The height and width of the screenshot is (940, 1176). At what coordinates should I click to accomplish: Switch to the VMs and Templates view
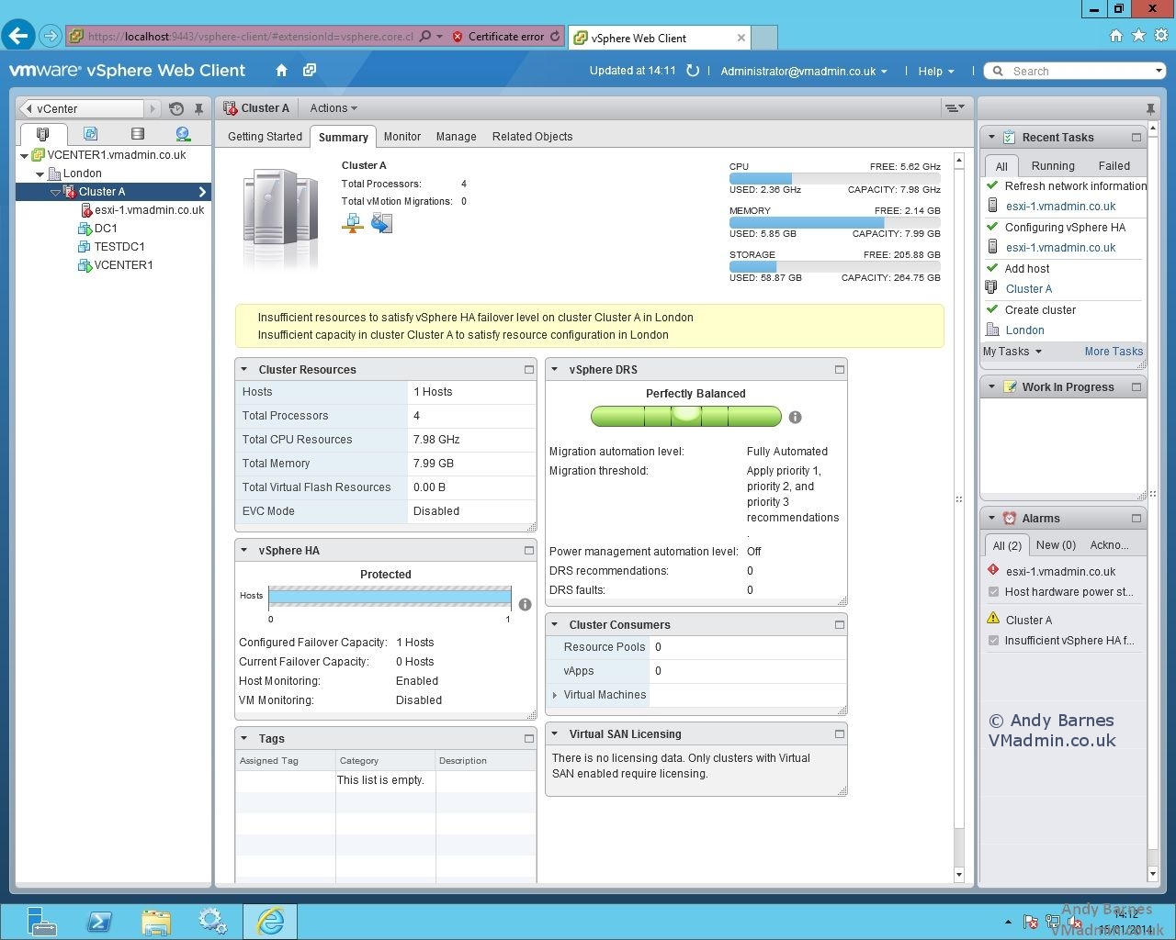click(x=90, y=134)
